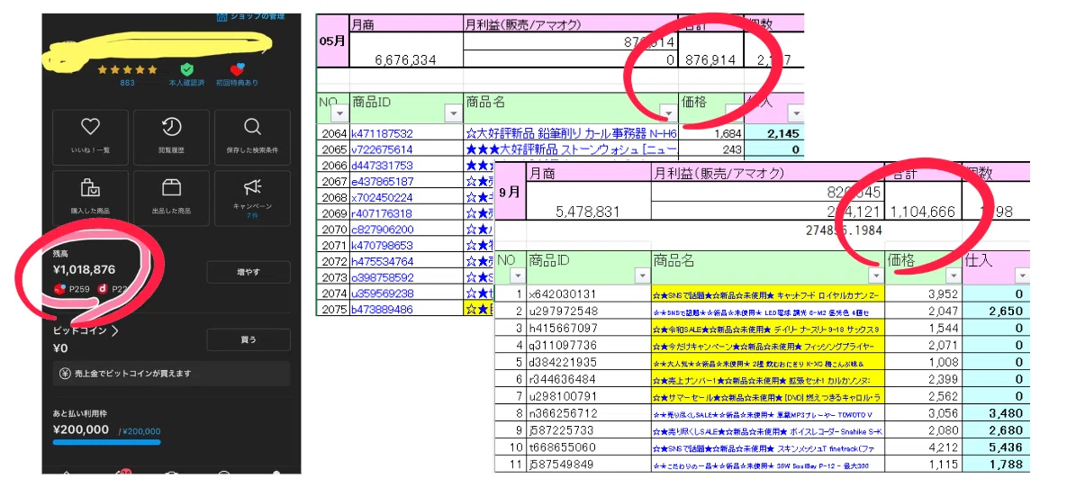Open the 商品名 filter dropdown in 05月 sheet
Screen dimensions: 1067x488
667,113
